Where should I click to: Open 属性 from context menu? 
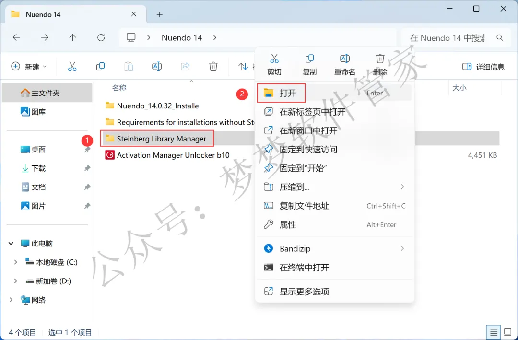[x=334, y=225]
